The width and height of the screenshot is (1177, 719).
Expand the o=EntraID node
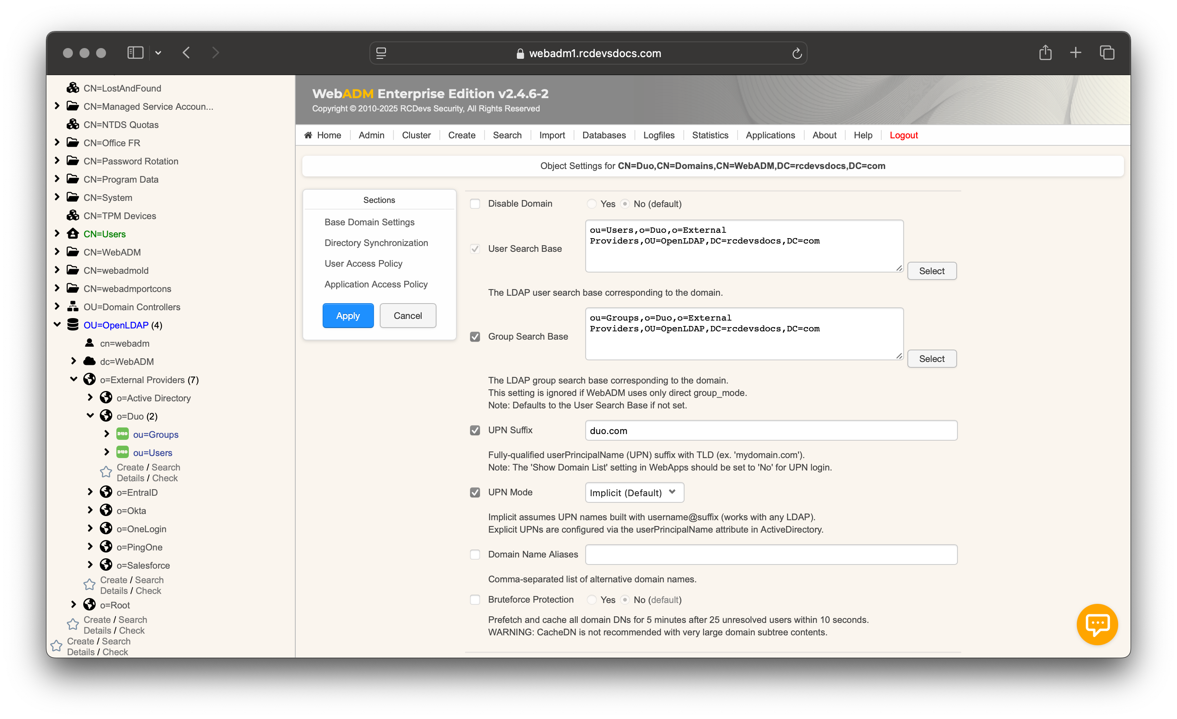[90, 492]
